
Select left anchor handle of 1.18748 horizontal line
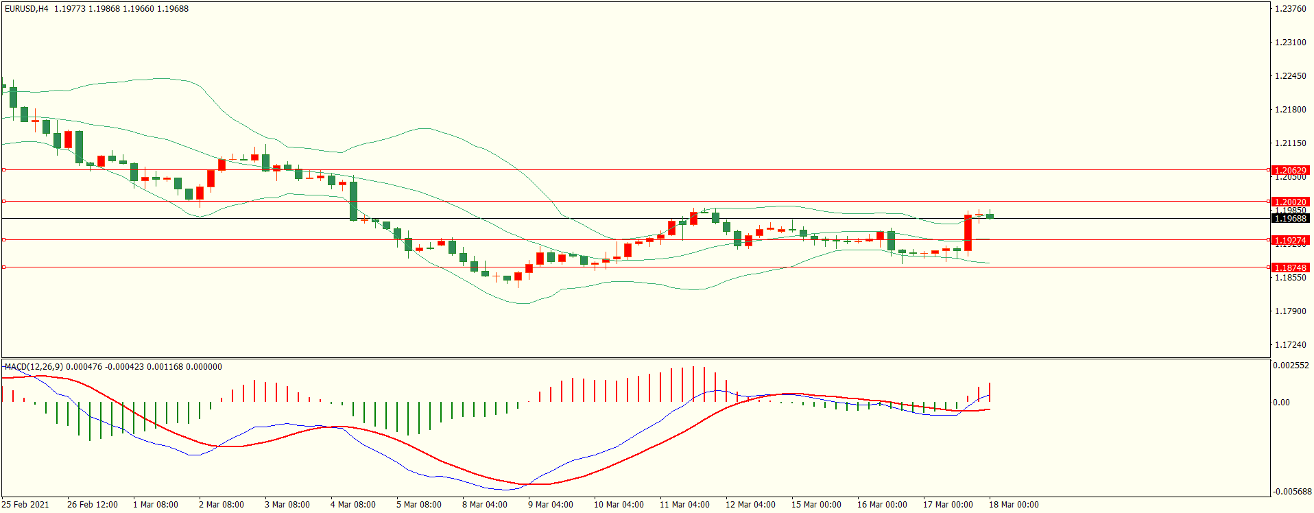coord(3,267)
